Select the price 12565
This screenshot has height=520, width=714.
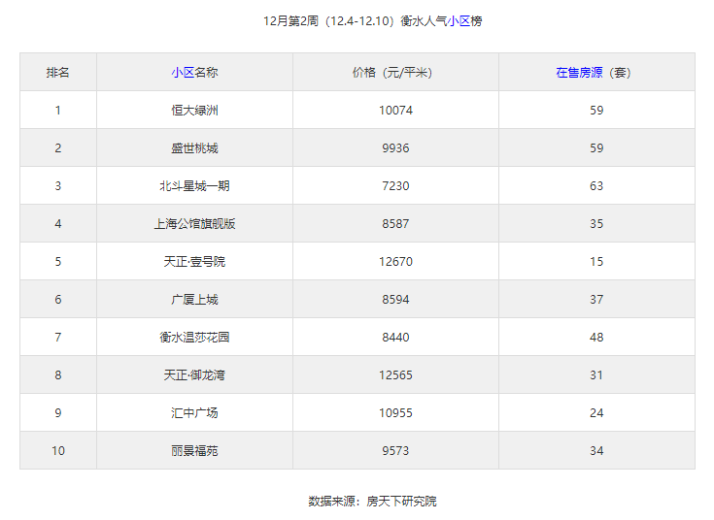[x=395, y=374]
